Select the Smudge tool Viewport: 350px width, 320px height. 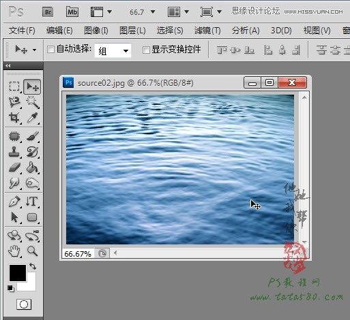click(x=14, y=183)
